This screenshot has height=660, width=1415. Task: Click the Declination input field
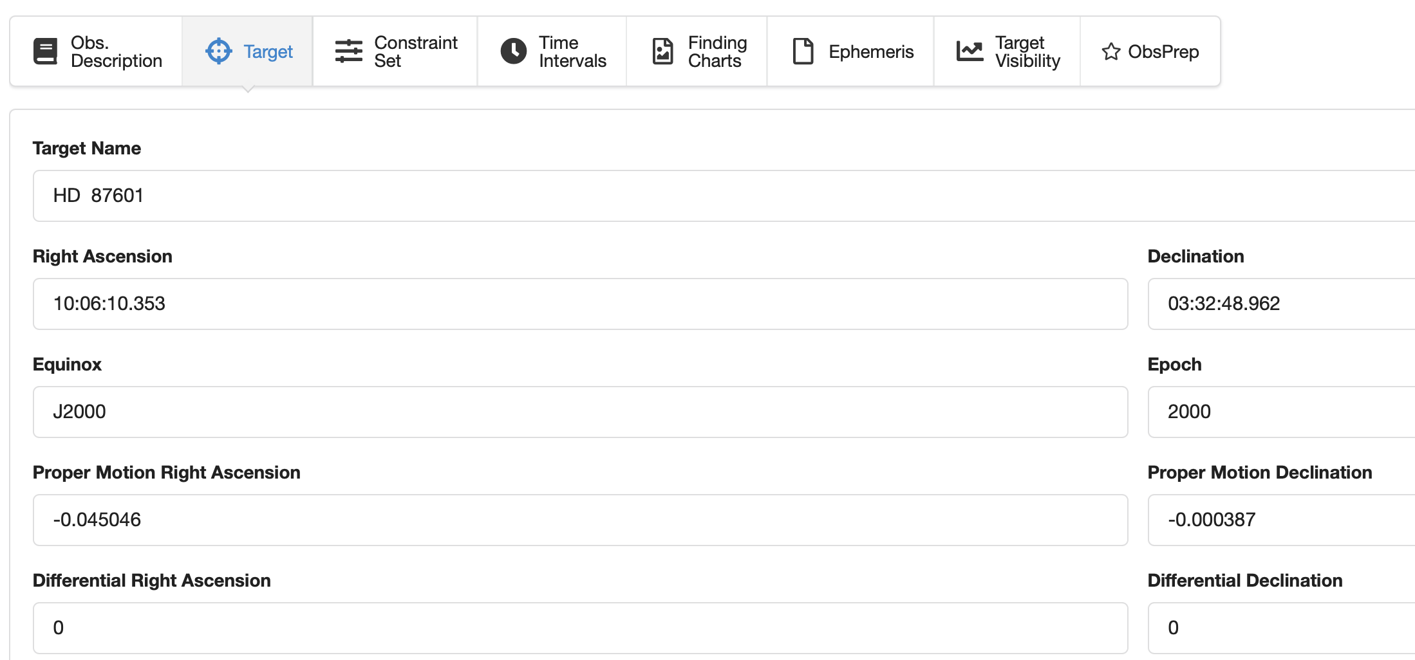tap(1281, 304)
